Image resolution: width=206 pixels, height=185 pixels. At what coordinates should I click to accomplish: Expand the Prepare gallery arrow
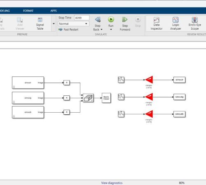pyautogui.click(x=54, y=24)
